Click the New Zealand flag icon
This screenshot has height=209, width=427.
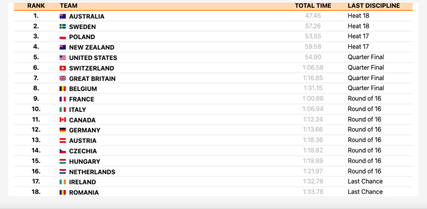click(x=63, y=48)
